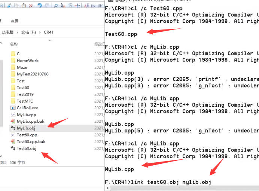Open the 查看 (View) ribbon tab
The height and width of the screenshot is (191, 259).
point(15,22)
